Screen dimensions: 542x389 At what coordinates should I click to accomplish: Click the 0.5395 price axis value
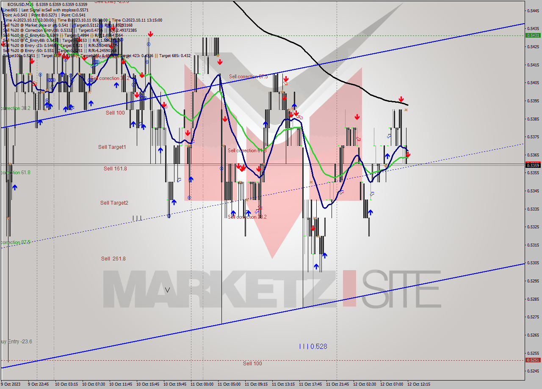pyautogui.click(x=533, y=101)
